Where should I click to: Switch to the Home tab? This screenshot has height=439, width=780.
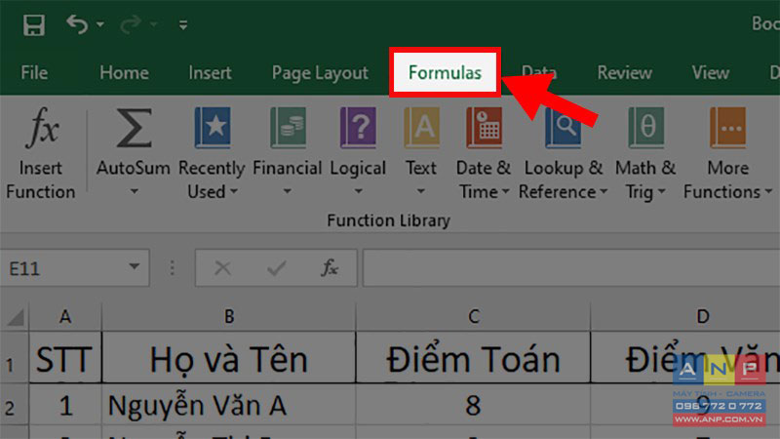124,72
